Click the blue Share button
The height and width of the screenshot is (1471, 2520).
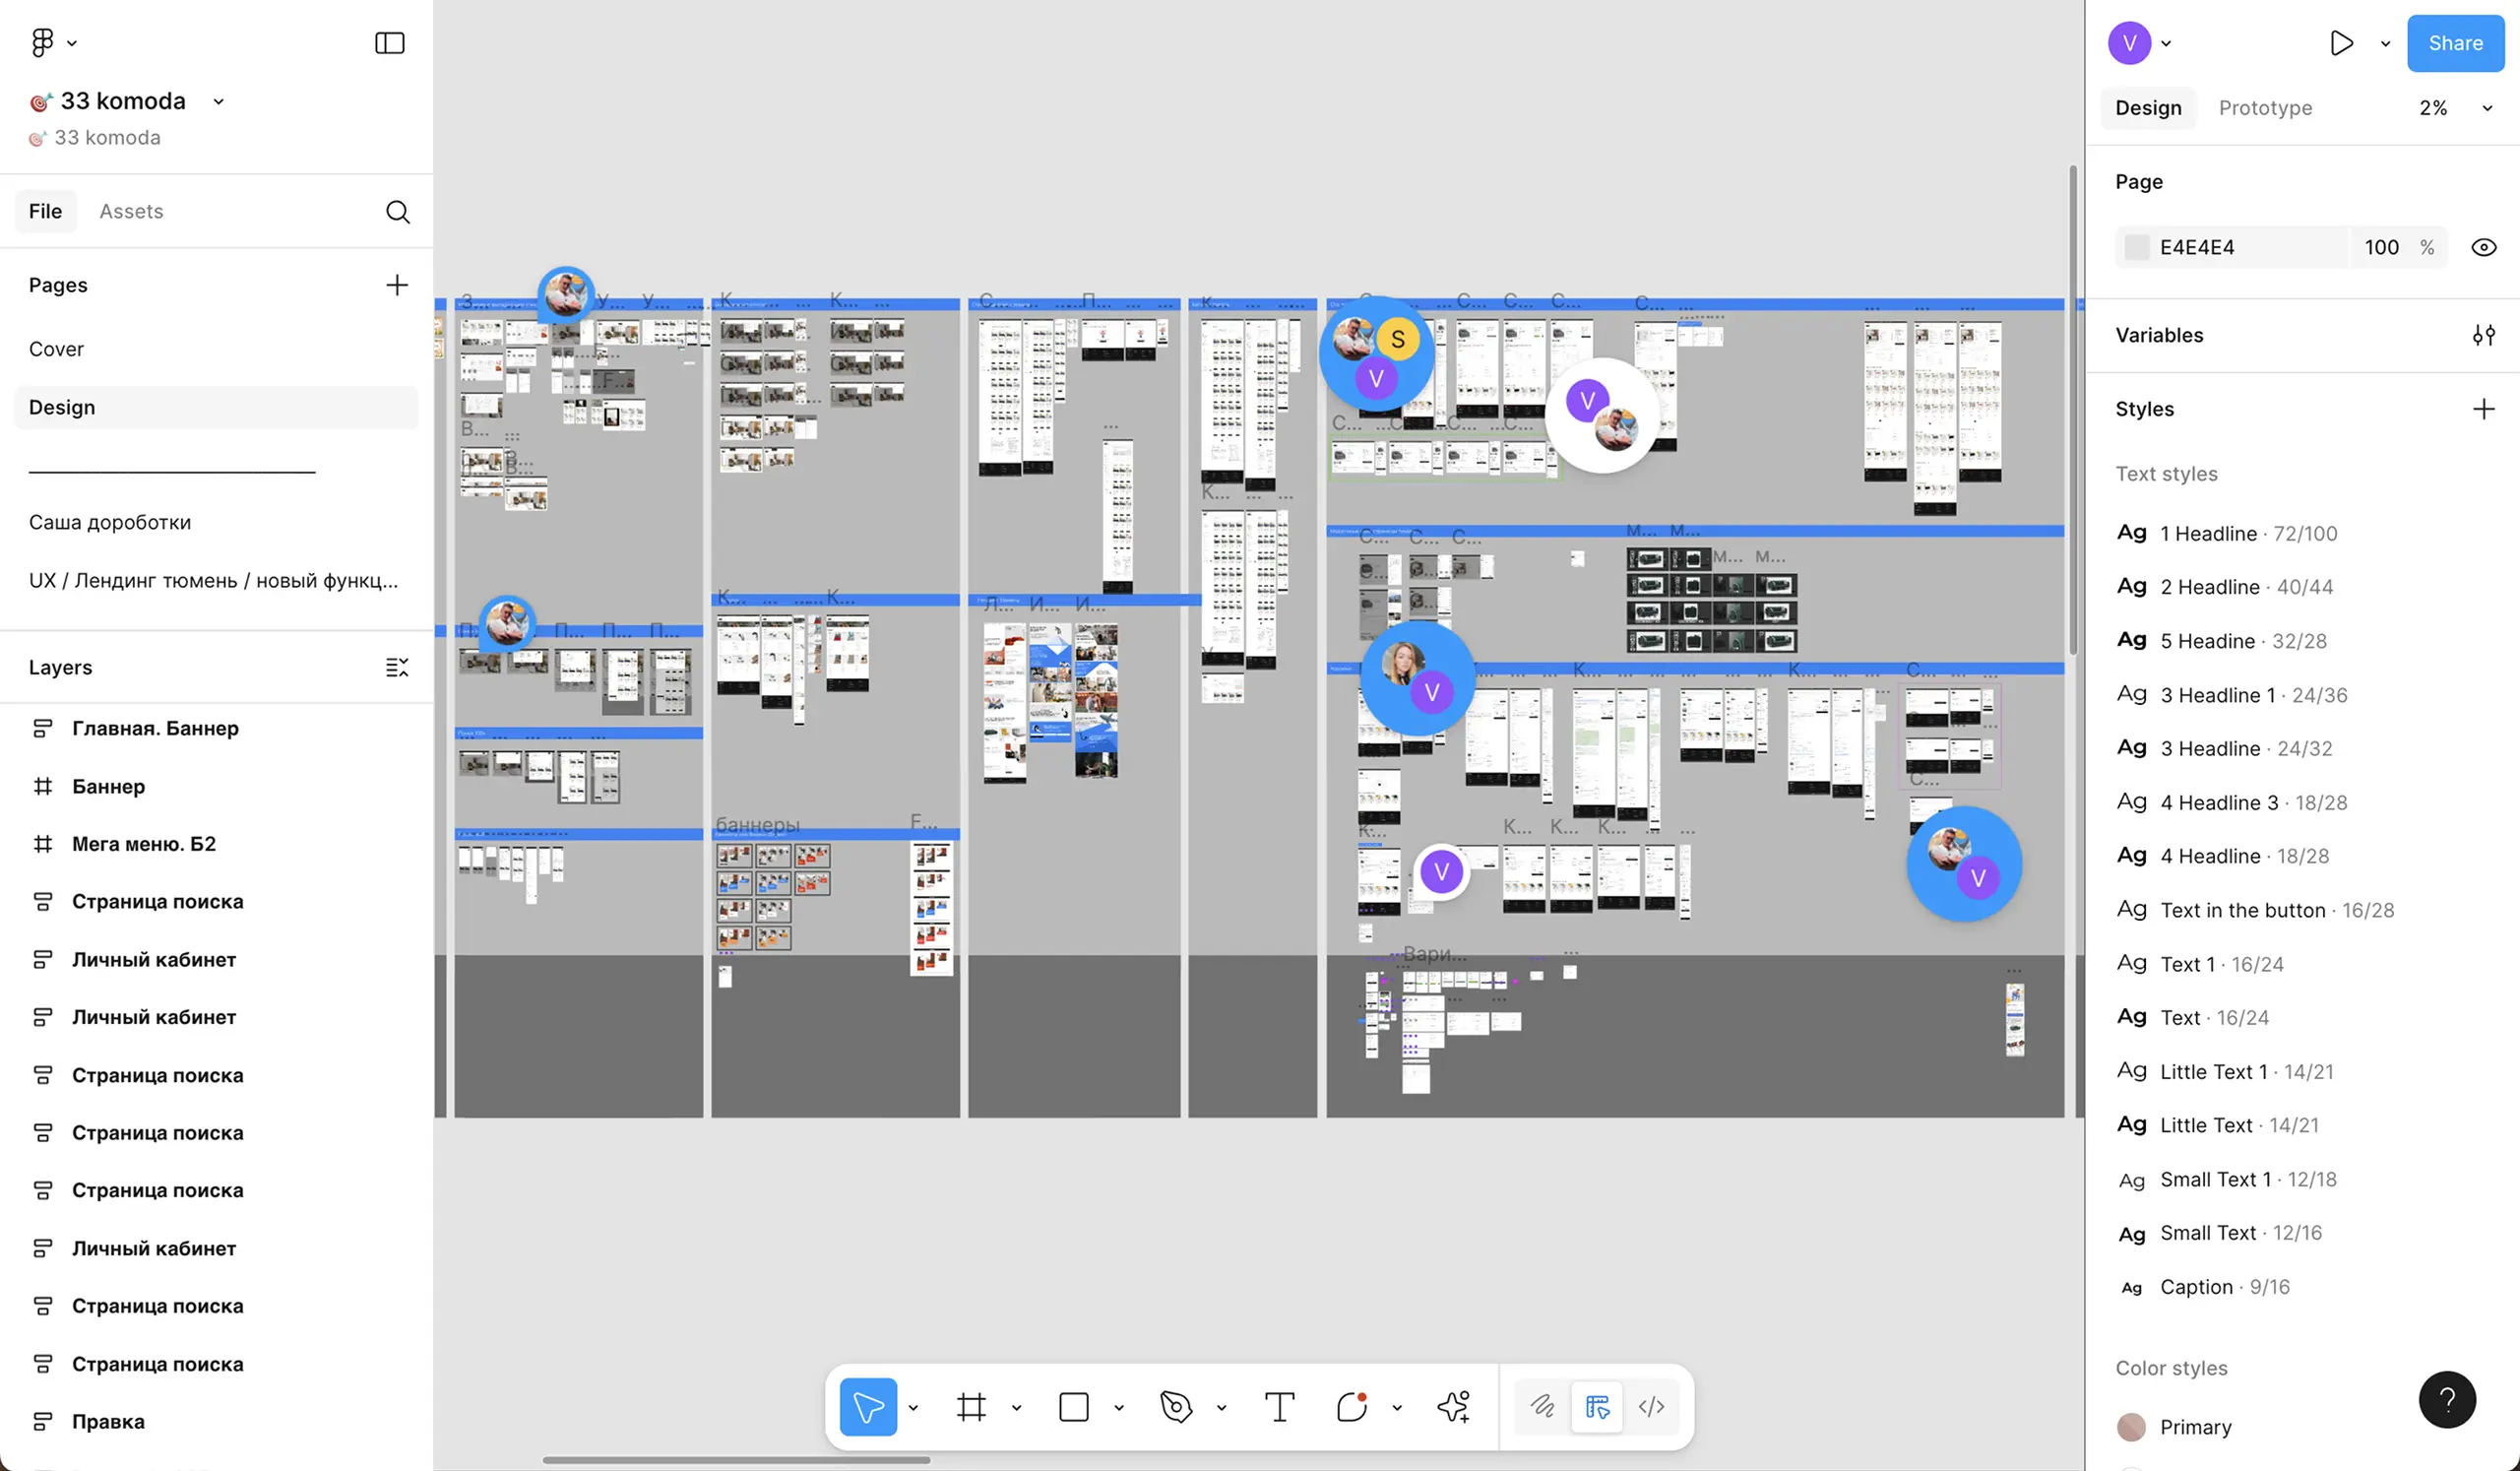pyautogui.click(x=2455, y=43)
